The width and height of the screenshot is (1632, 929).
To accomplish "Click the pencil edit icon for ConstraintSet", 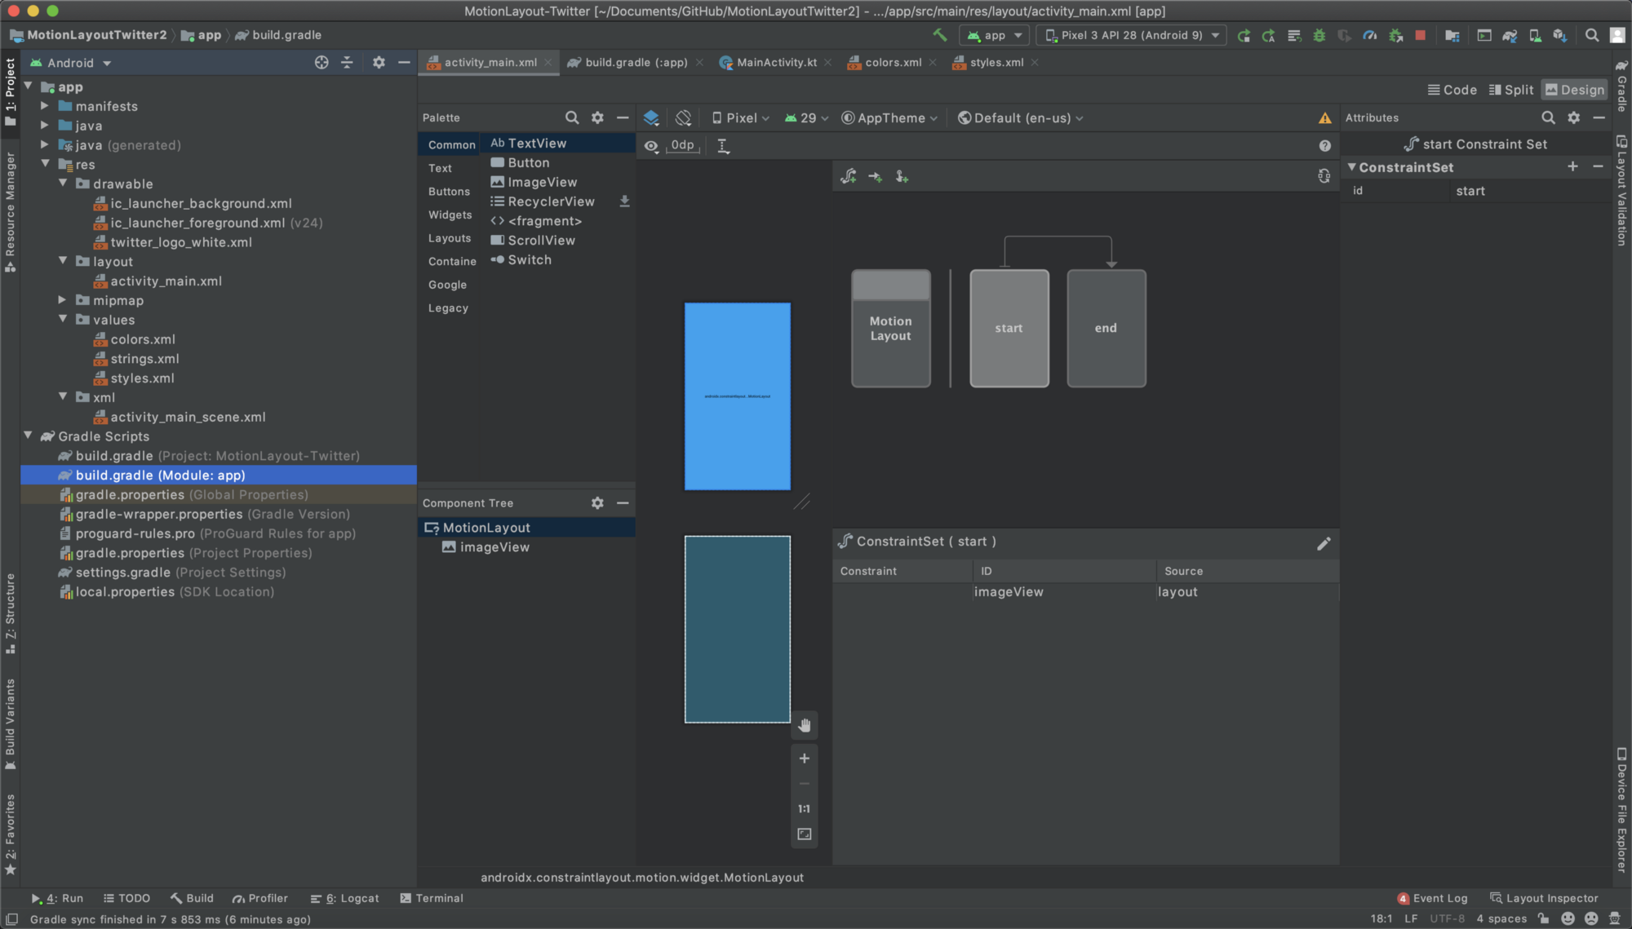I will pos(1324,543).
